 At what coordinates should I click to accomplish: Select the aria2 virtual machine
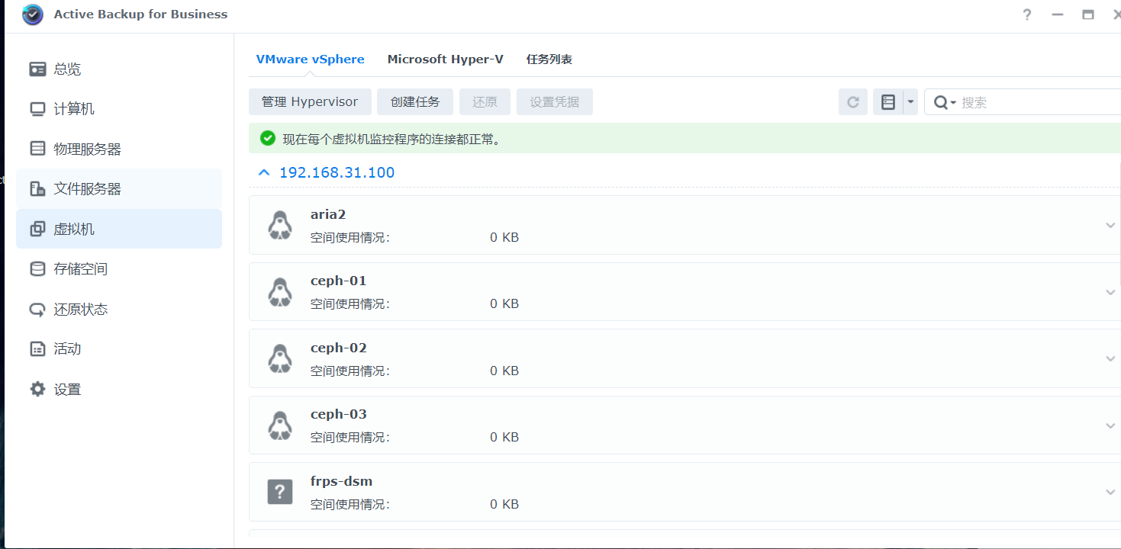(x=685, y=225)
